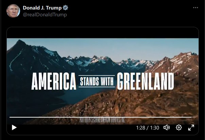The image size is (205, 140).
Task: Click the AMERICA word in the video
Action: pos(54,81)
